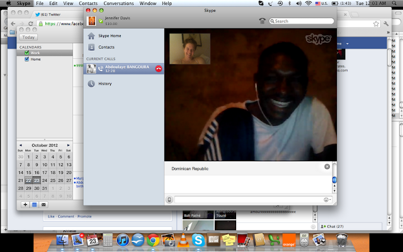This screenshot has width=403, height=252.
Task: Open Skype from the Dock
Action: pyautogui.click(x=198, y=240)
